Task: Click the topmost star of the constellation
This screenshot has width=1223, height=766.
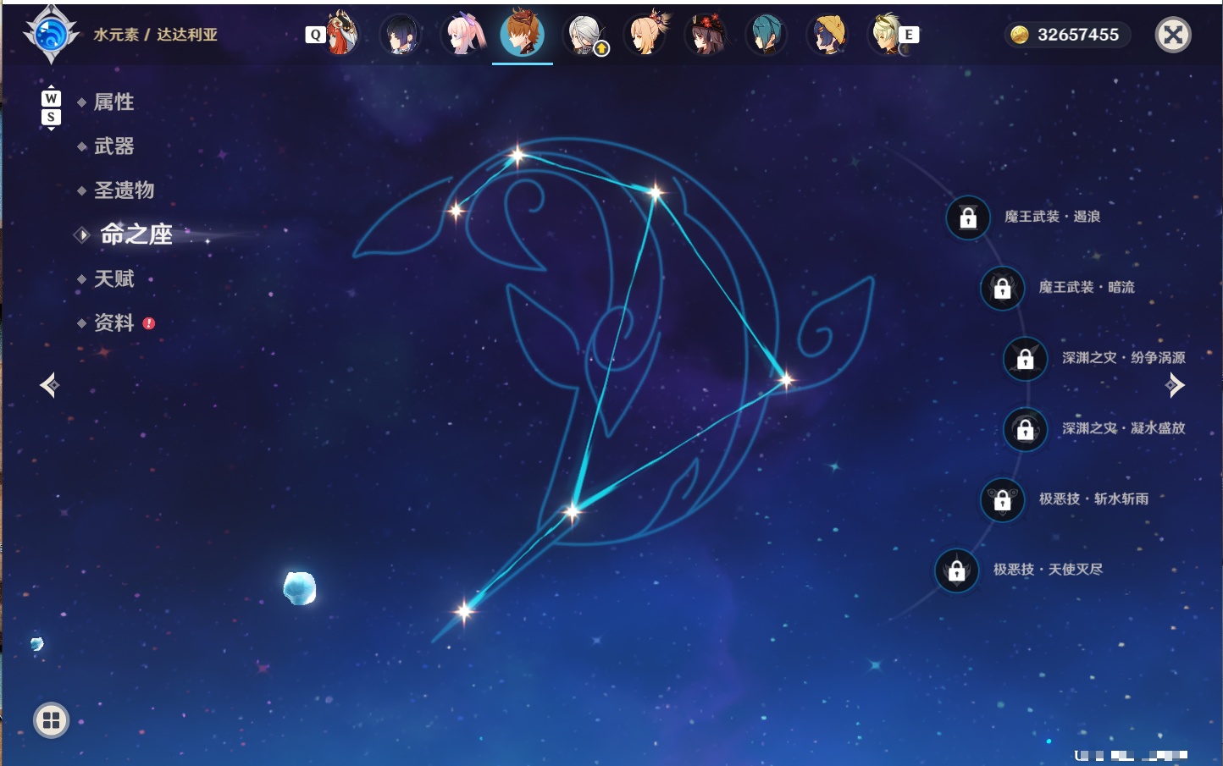Action: point(517,155)
